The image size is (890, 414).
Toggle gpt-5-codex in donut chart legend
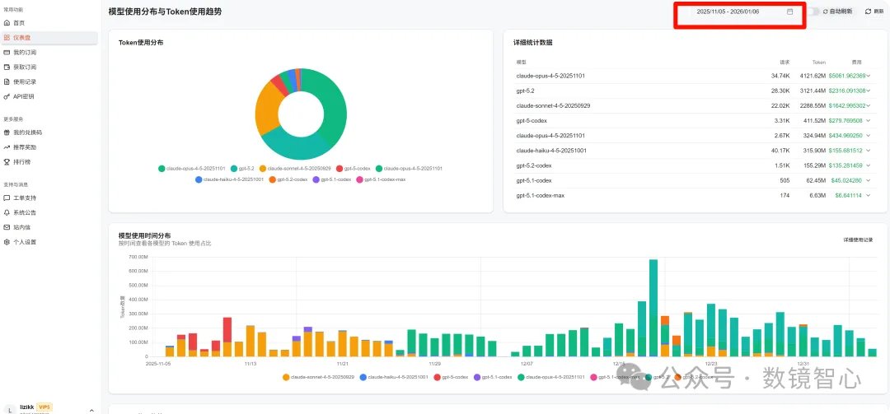click(354, 169)
